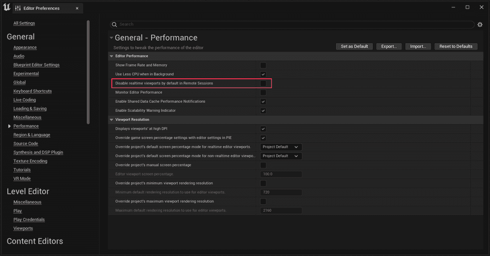Click the settings gear icon beside search
The height and width of the screenshot is (256, 490).
[480, 25]
